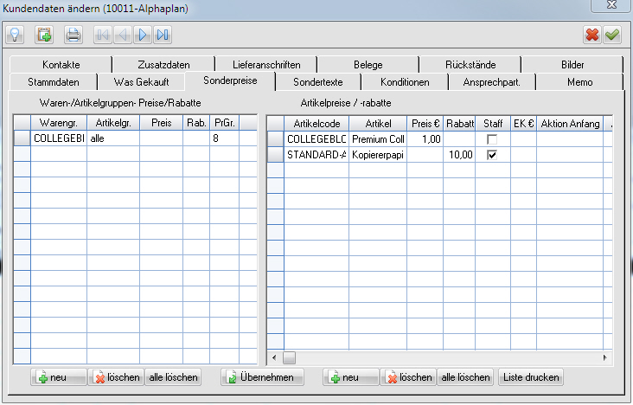The height and width of the screenshot is (405, 633).
Task: Click the Warengr. column header
Action: pos(59,123)
